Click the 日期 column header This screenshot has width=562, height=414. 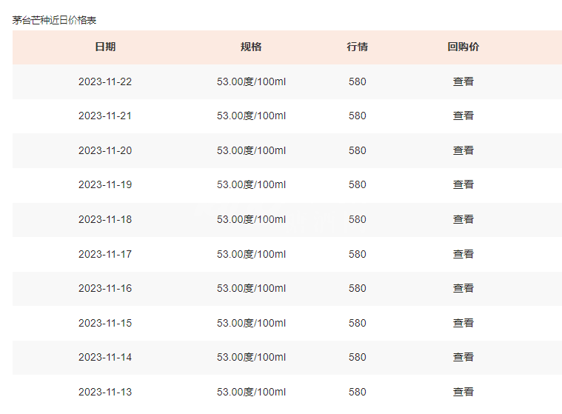pyautogui.click(x=105, y=47)
